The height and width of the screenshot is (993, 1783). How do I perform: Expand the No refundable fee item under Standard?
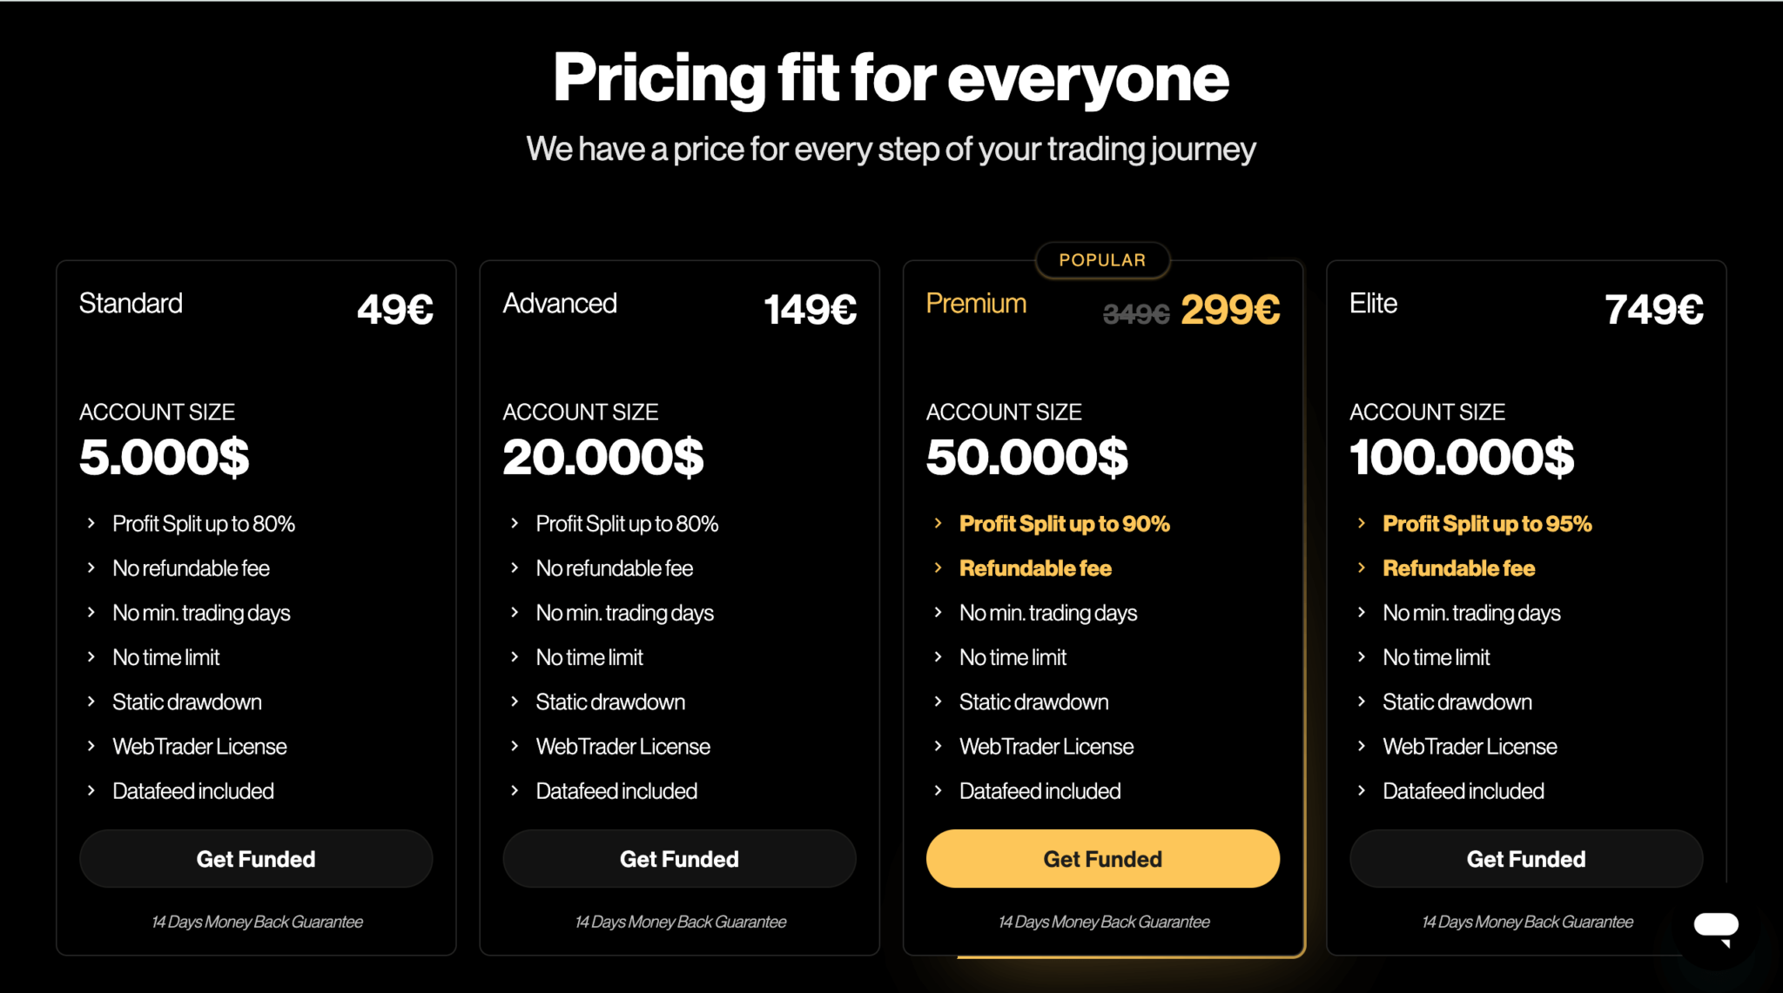[x=191, y=567]
